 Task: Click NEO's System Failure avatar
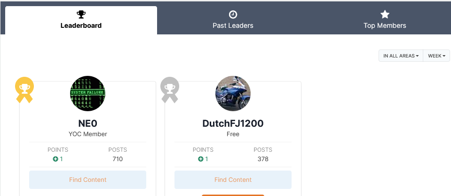pos(87,93)
